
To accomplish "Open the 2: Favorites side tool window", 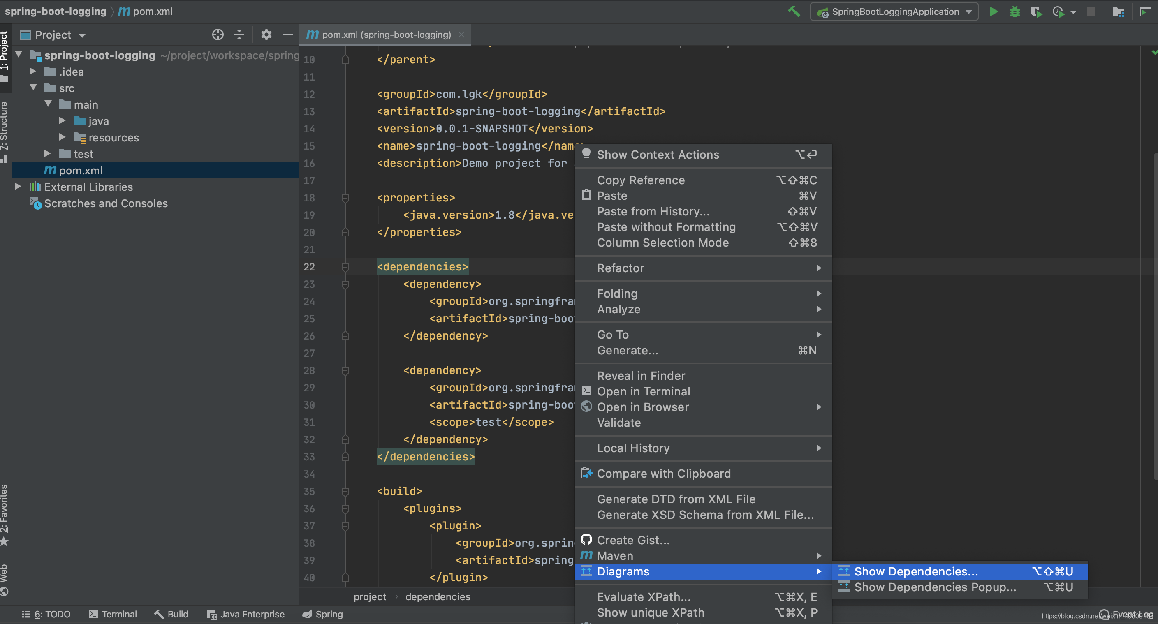I will click(x=5, y=515).
